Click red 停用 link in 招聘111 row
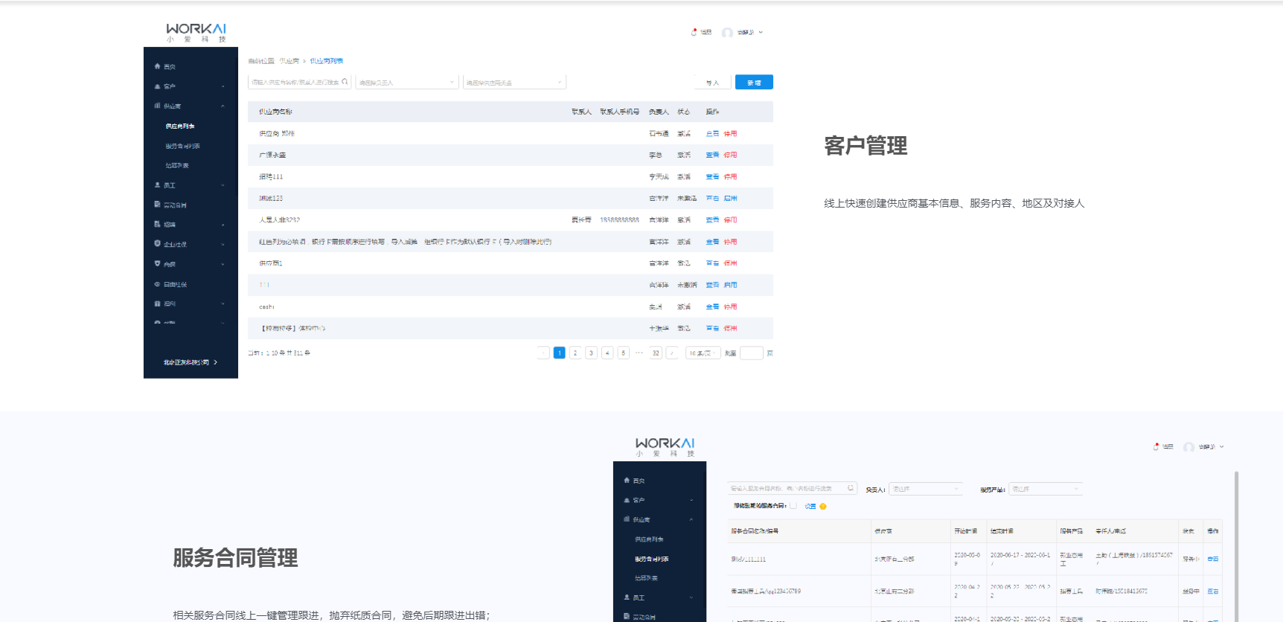Image resolution: width=1283 pixels, height=622 pixels. (730, 176)
